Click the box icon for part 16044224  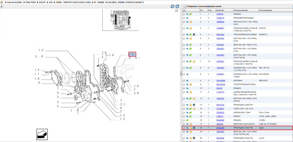pos(190,38)
